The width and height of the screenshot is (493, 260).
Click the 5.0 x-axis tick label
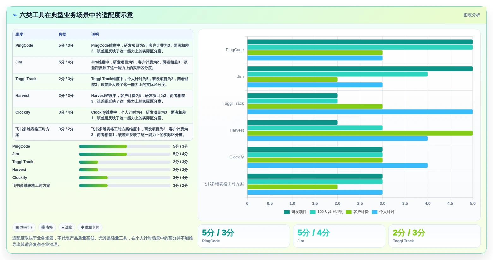pos(472,204)
